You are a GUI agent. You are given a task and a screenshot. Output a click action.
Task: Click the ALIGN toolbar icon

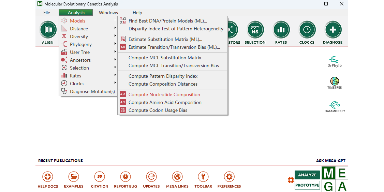[48, 30]
